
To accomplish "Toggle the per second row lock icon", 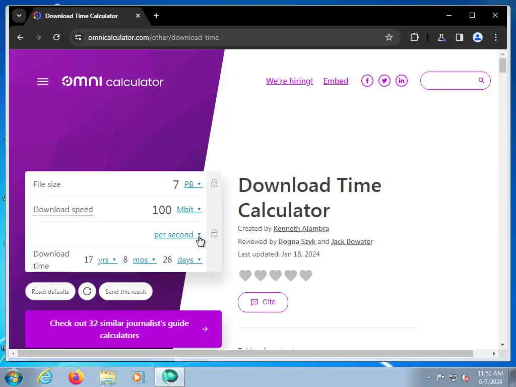I will (x=214, y=234).
